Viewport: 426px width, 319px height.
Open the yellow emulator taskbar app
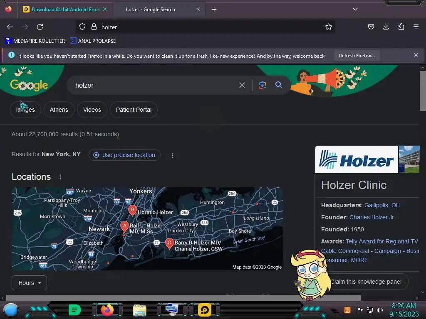pos(205,310)
